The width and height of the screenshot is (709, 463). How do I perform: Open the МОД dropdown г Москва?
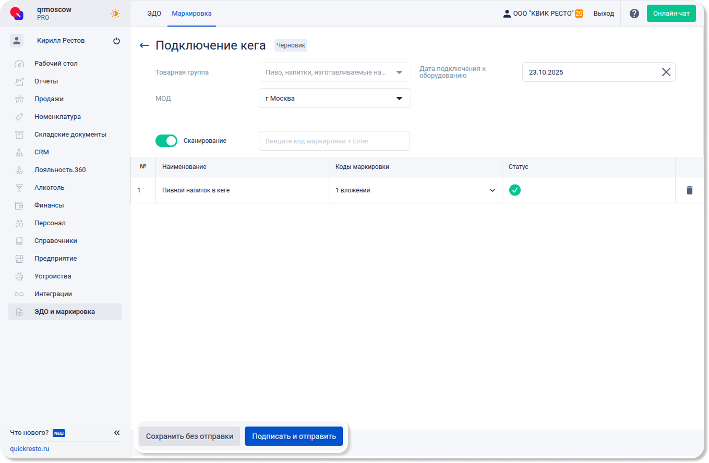point(334,98)
